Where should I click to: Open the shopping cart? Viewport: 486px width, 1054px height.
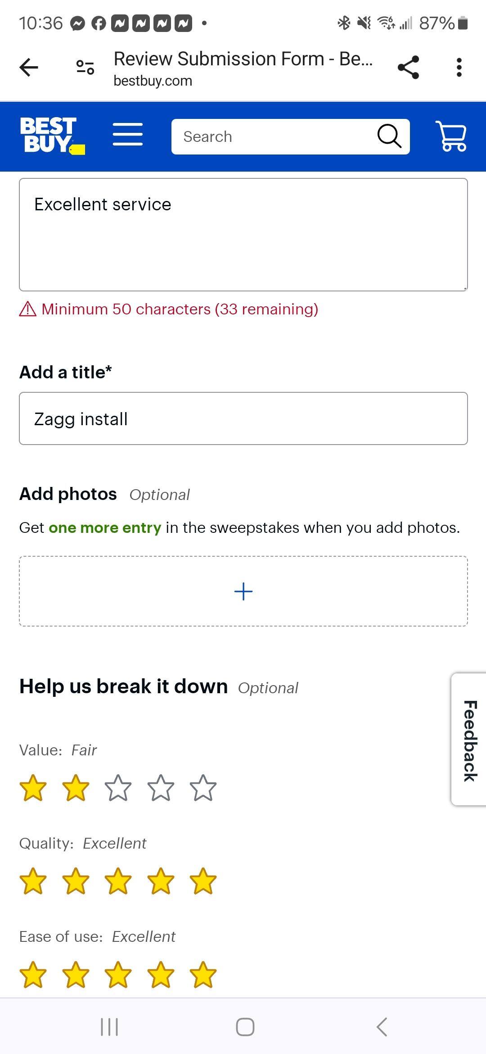click(x=453, y=135)
